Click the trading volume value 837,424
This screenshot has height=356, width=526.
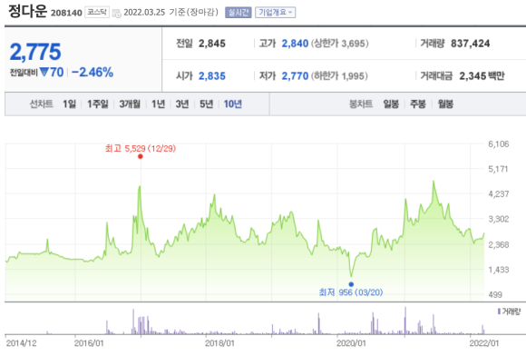[x=471, y=44]
